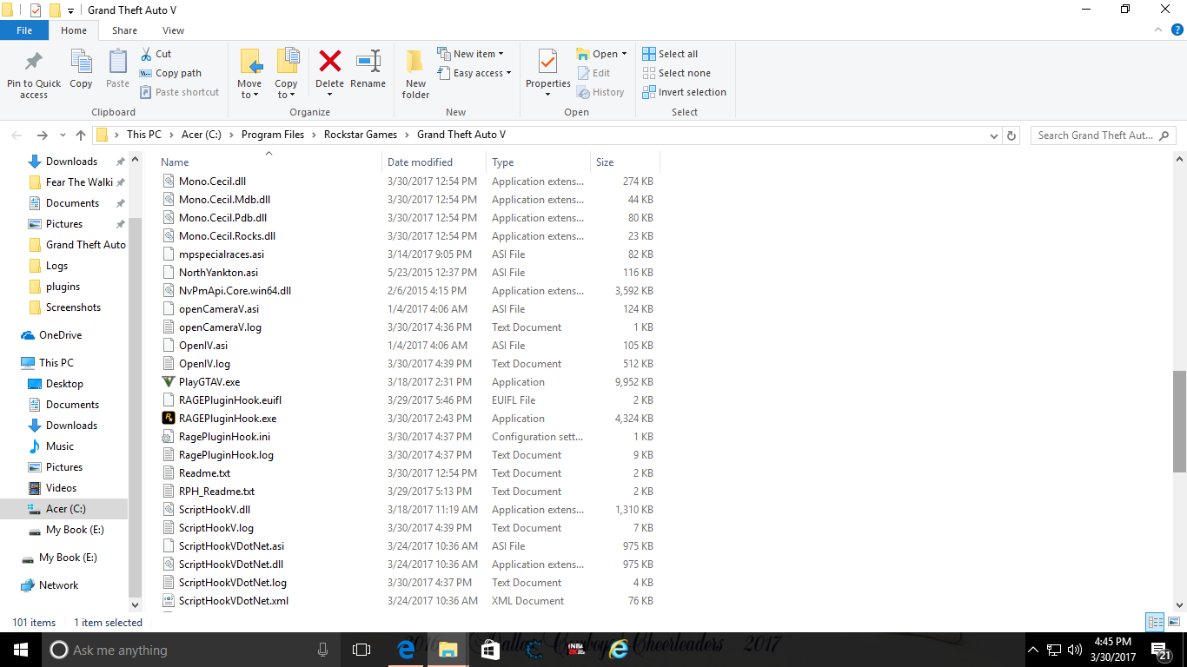Click the Properties icon

547,62
